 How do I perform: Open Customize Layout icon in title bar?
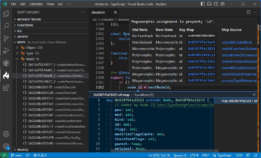(x=223, y=4)
